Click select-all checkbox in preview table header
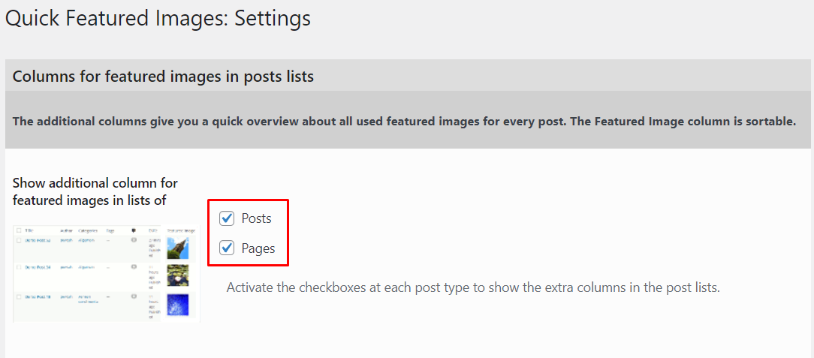 click(x=18, y=230)
